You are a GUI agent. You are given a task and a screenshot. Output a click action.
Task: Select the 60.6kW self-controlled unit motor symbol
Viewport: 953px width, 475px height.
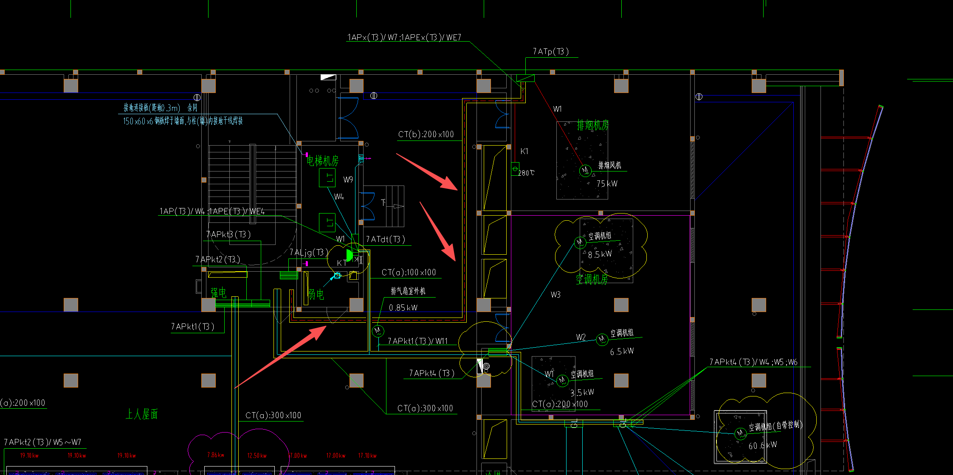[x=740, y=433]
